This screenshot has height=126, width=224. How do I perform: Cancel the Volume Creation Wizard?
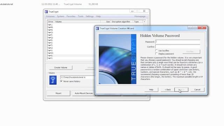click(x=197, y=90)
